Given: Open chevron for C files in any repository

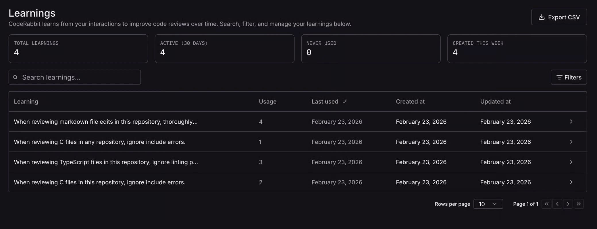Looking at the screenshot, I should [571, 142].
